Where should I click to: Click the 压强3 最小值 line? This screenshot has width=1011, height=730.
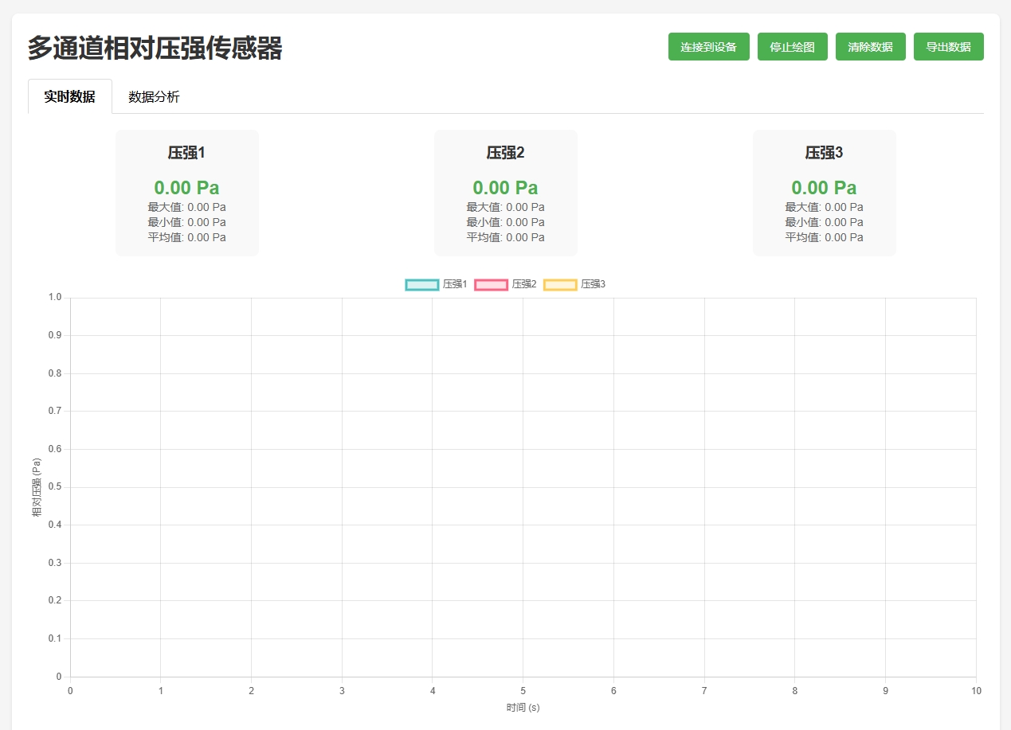(824, 222)
